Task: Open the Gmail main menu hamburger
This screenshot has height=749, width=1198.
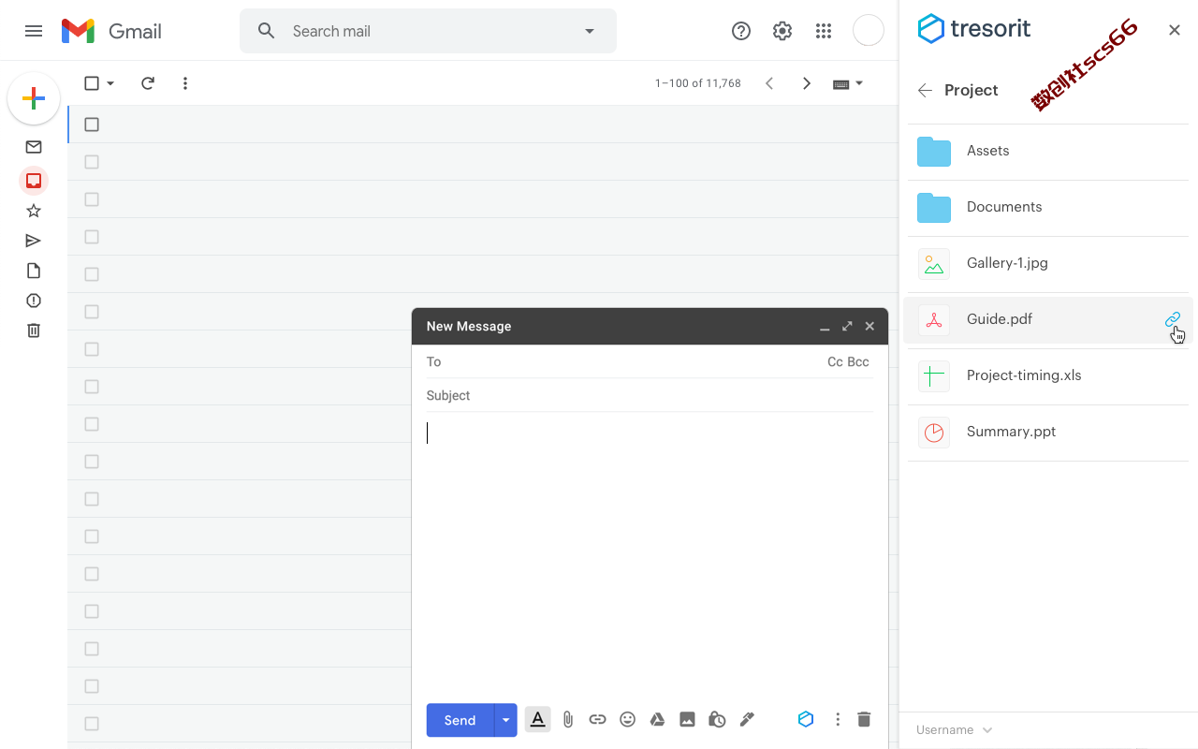Action: point(34,31)
